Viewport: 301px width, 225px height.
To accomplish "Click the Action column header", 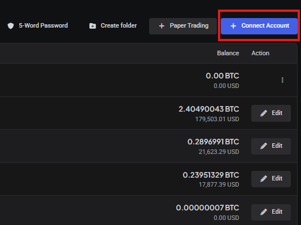I will (260, 53).
